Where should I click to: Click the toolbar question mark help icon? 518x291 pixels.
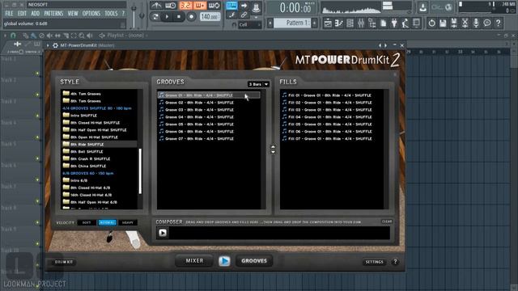coord(499,23)
